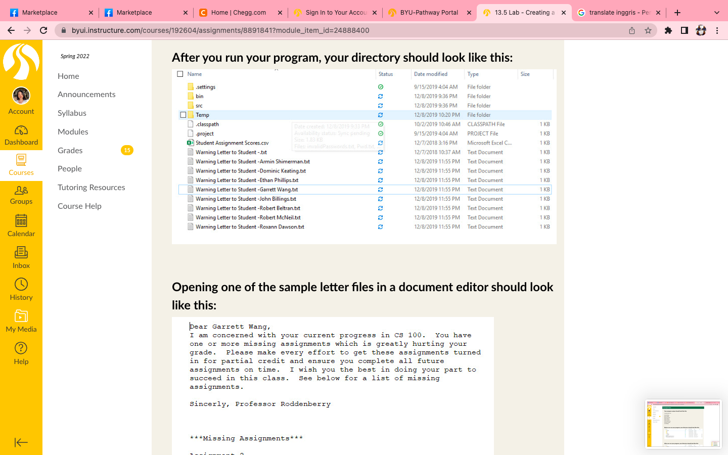Reload the page
728x455 pixels.
[x=43, y=30]
